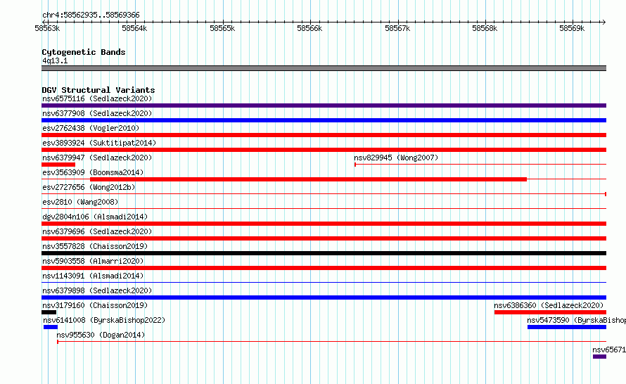Click nsv3557828 (Chaisson2019) label
Viewport: 626px width, 384px height.
(95, 246)
